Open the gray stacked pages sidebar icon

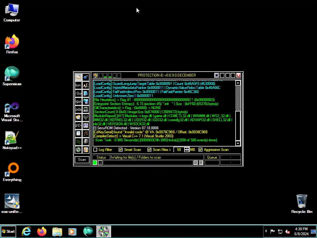pos(86,141)
